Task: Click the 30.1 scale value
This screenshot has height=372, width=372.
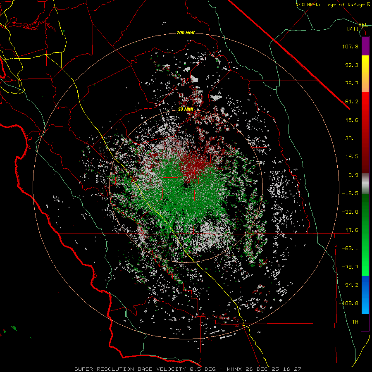Action: click(x=352, y=138)
